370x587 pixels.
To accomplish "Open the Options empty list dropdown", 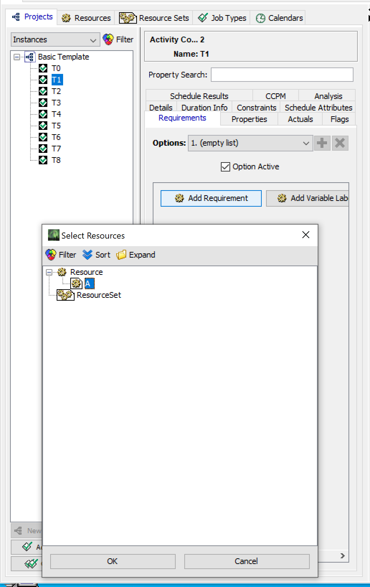I will point(250,143).
